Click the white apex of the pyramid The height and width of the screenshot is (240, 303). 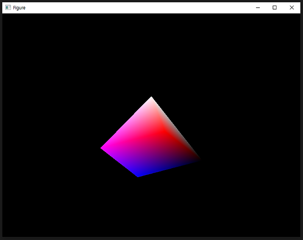[151, 99]
